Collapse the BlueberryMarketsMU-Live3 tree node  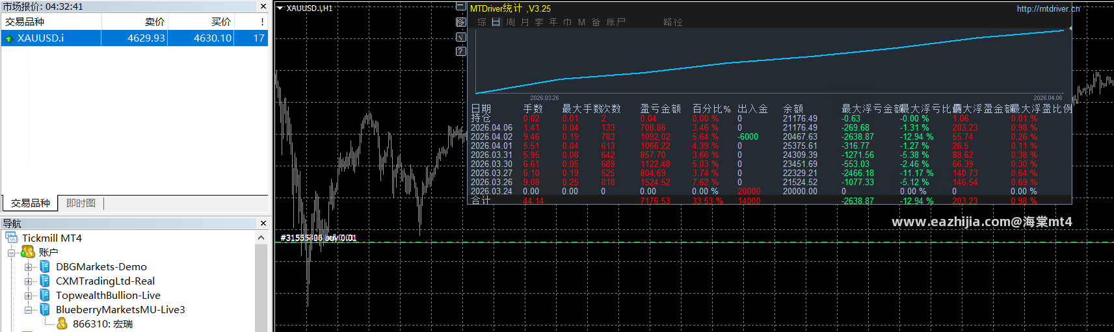[x=28, y=310]
